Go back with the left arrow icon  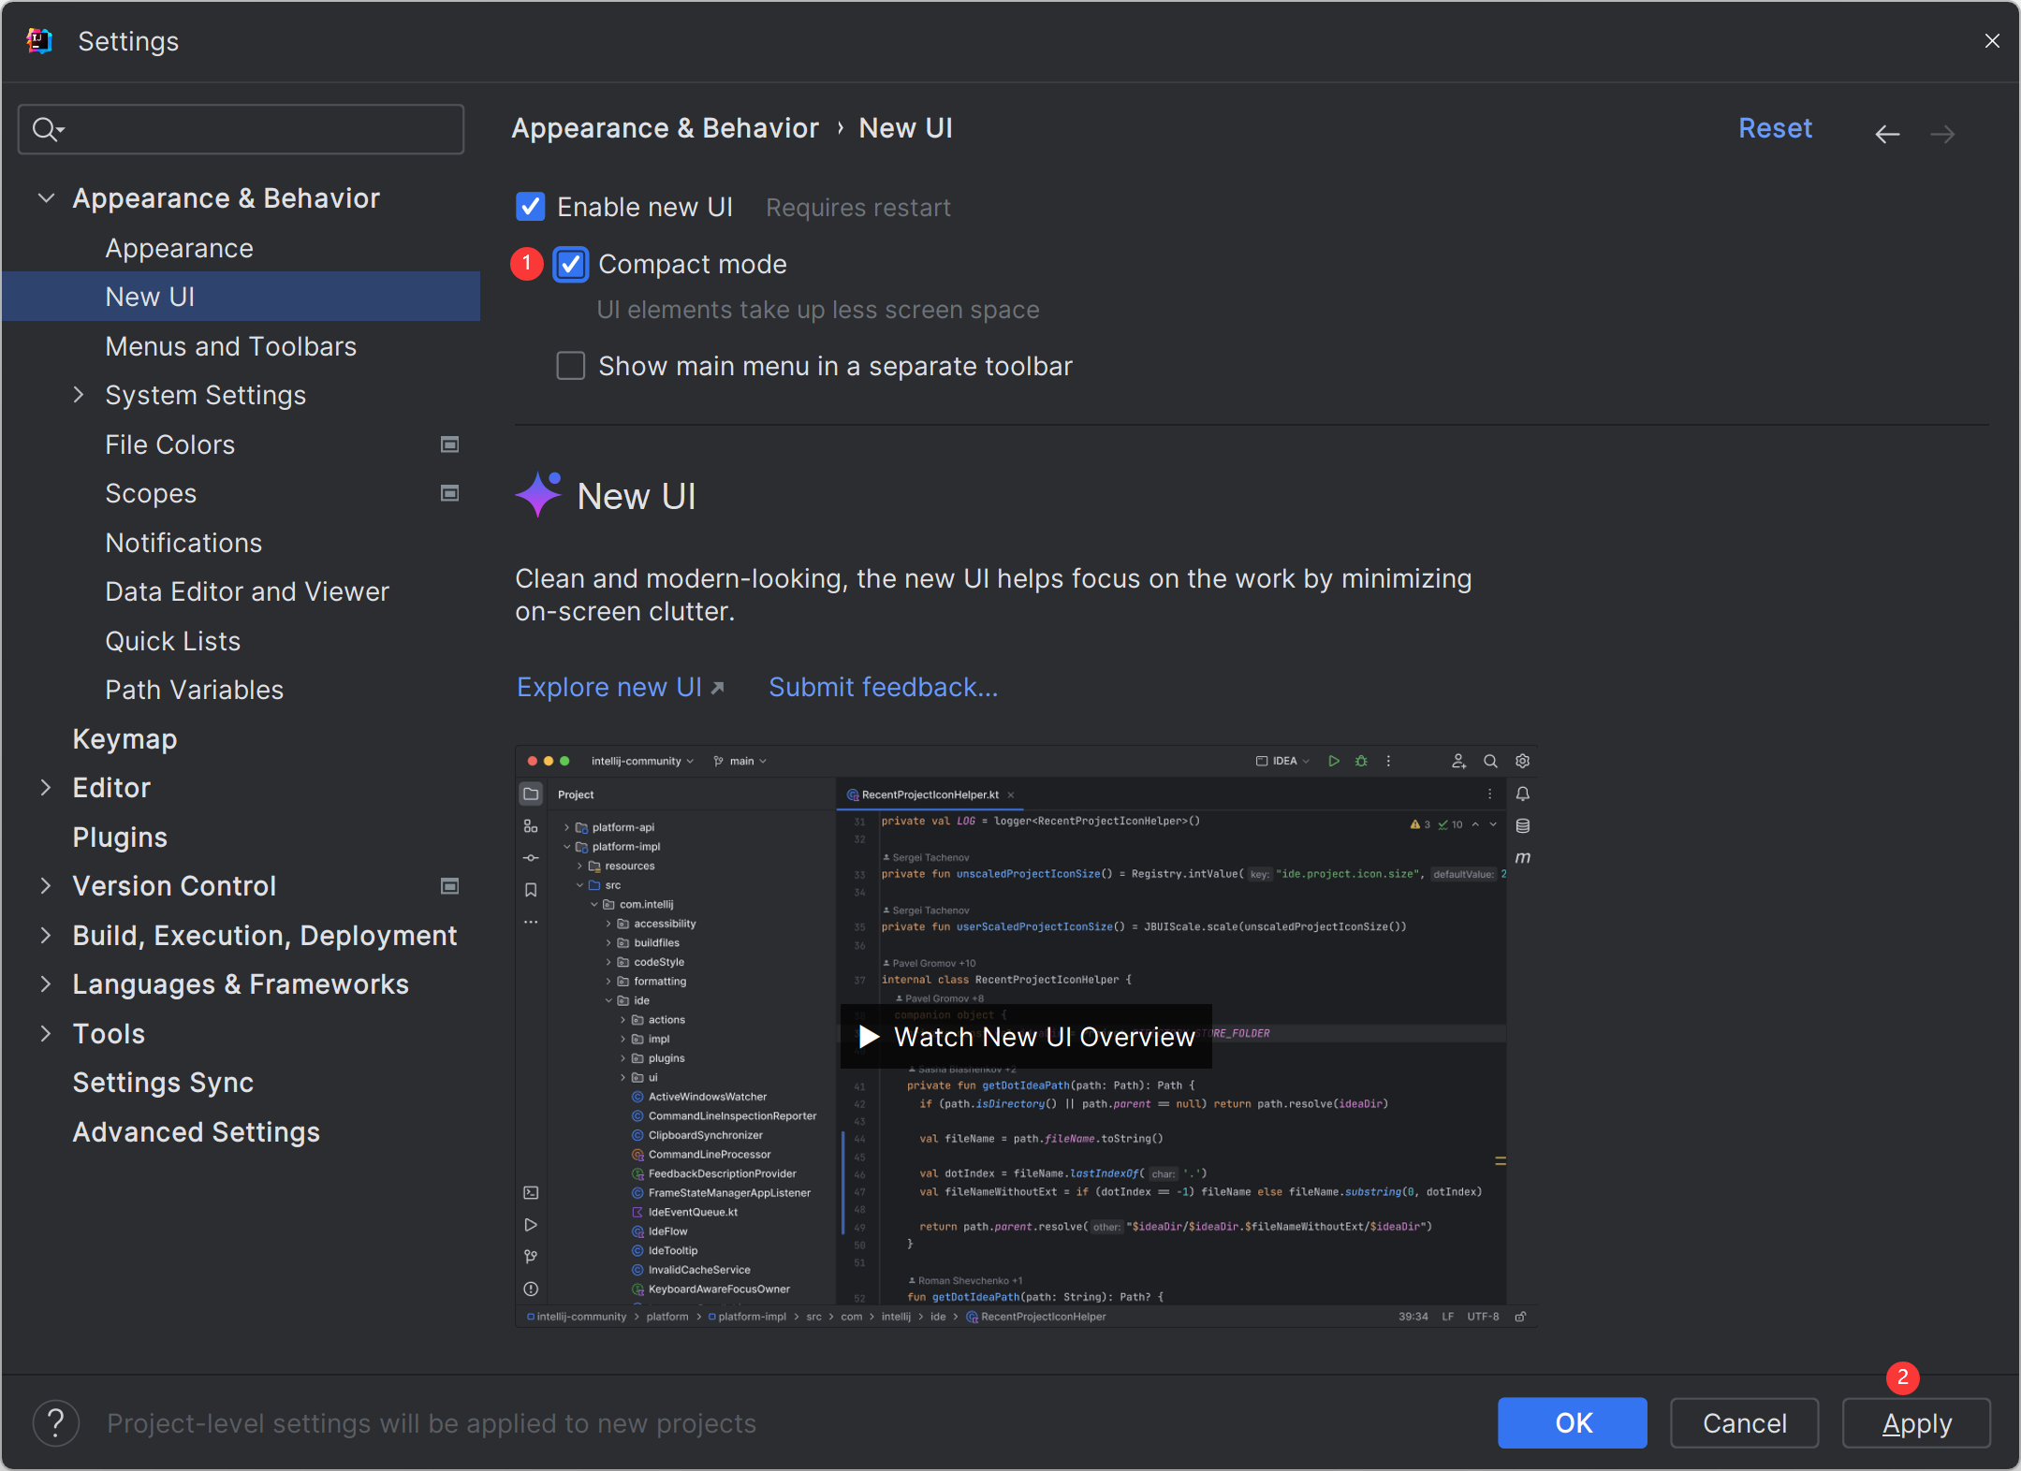[x=1887, y=134]
